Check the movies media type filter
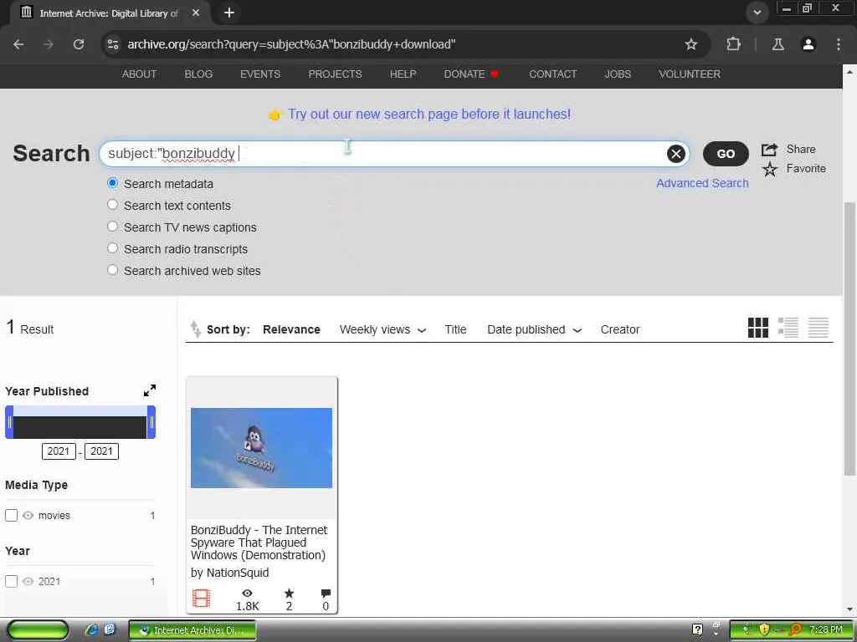Screen dimensions: 857x642 (12, 515)
